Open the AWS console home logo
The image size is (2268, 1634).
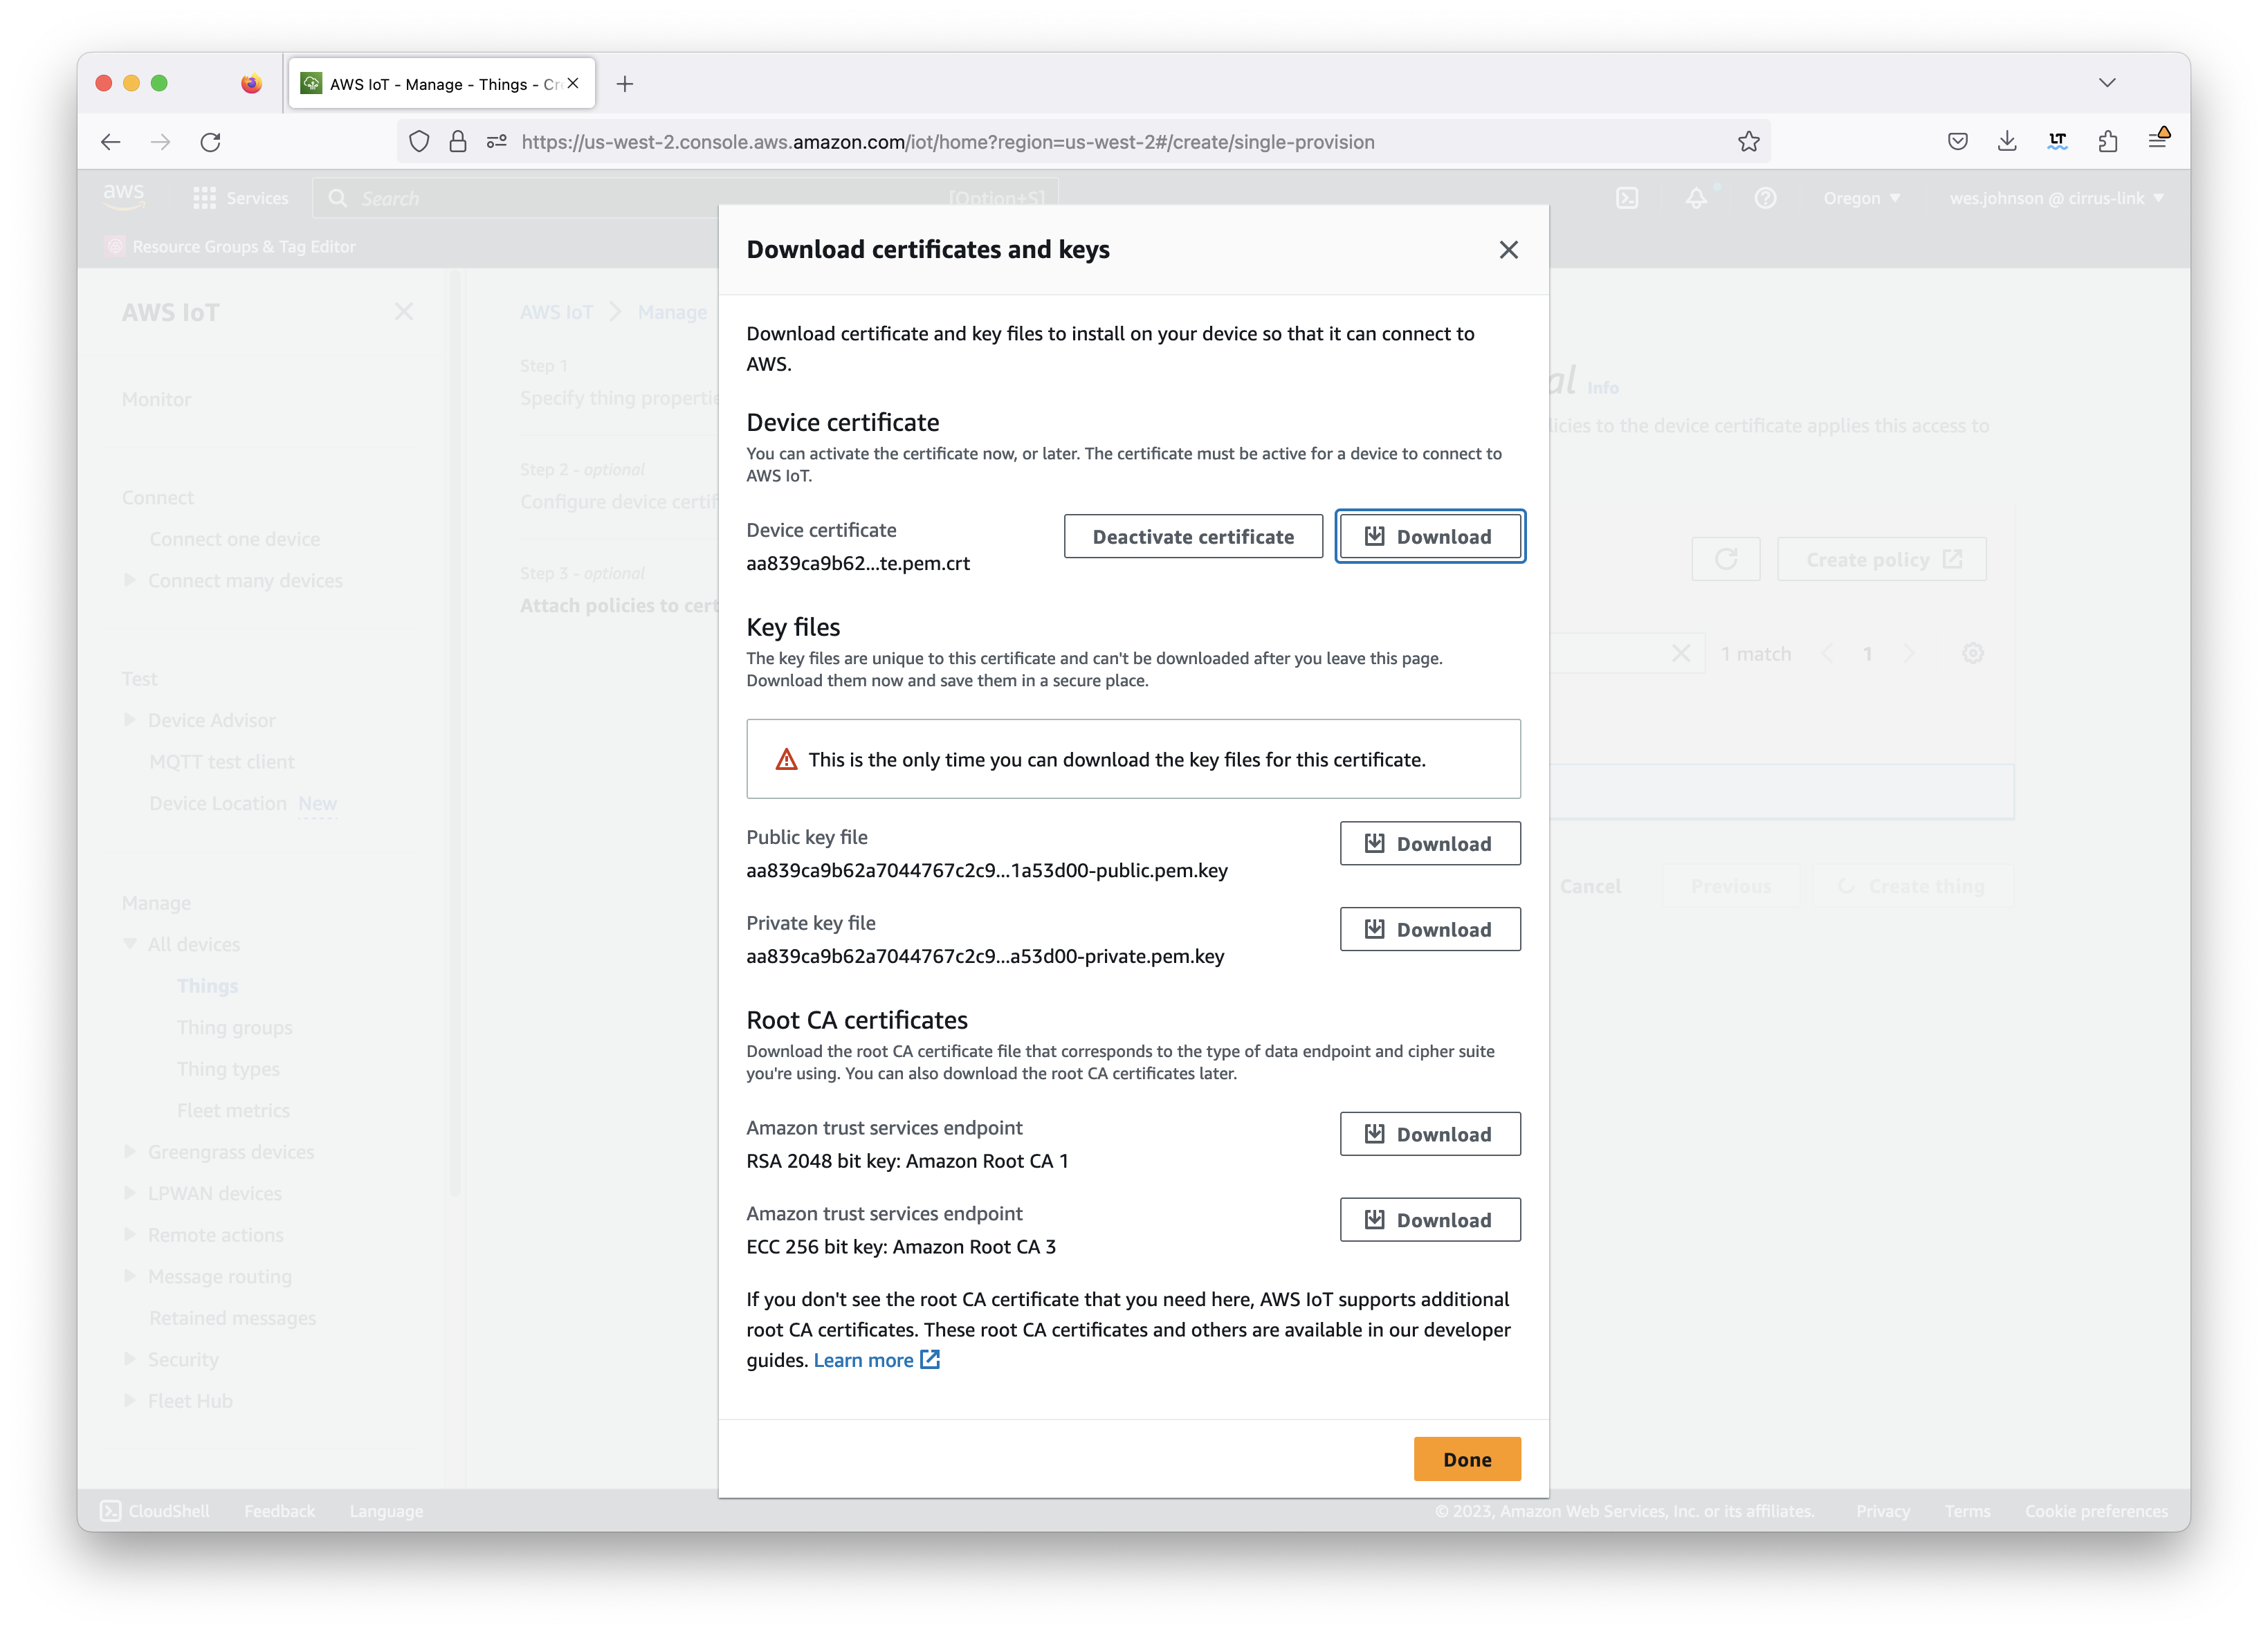pyautogui.click(x=124, y=197)
